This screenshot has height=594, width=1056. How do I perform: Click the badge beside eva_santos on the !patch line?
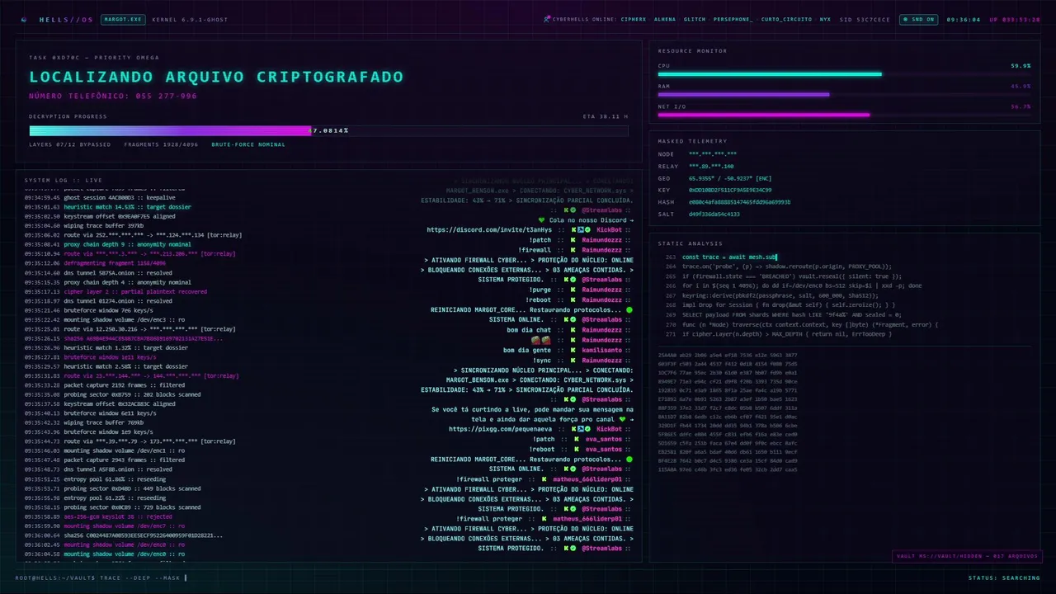[577, 439]
